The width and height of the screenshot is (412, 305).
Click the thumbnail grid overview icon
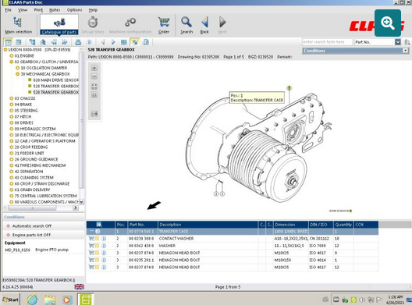click(x=124, y=42)
